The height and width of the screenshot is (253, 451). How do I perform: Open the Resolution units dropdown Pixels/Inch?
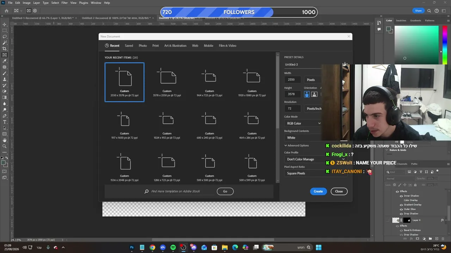313,109
